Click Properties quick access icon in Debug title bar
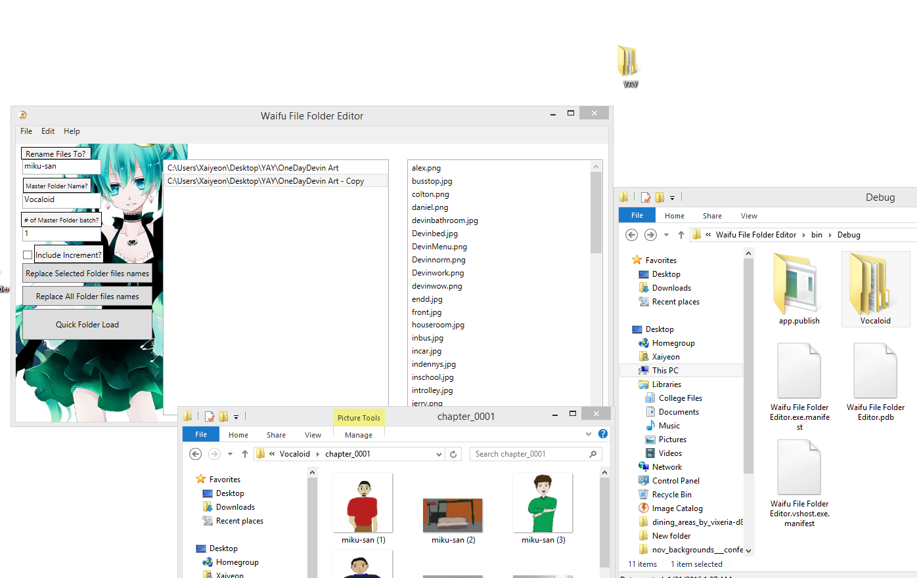This screenshot has height=578, width=917. tap(646, 197)
